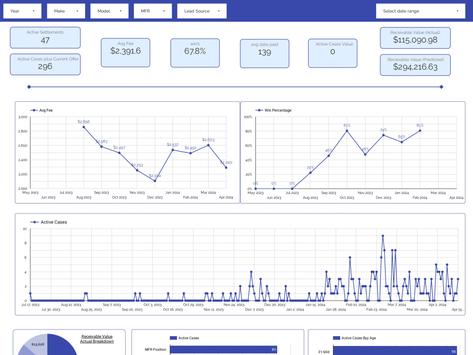
Task: Open the Select date range picker
Action: pyautogui.click(x=420, y=11)
